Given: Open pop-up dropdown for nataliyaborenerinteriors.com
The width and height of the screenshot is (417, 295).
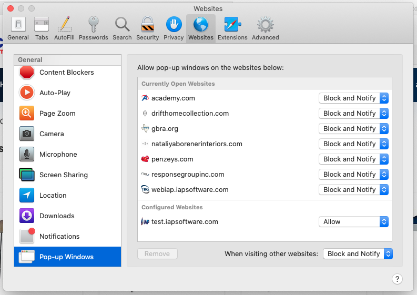Looking at the screenshot, I should tap(353, 144).
